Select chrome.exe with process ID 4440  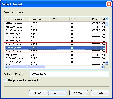(x=55, y=34)
